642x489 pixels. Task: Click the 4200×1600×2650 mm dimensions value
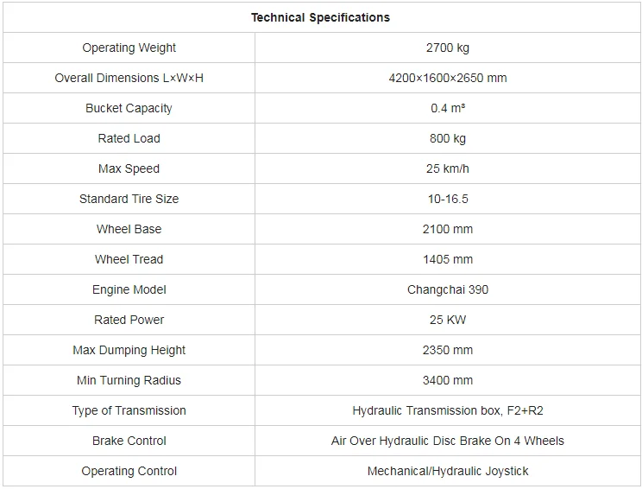tap(448, 78)
